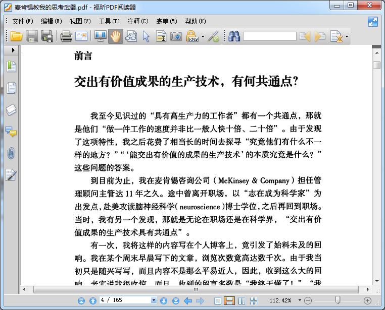Open the Signatures panel icon
The height and width of the screenshot is (310, 385).
pos(11,175)
